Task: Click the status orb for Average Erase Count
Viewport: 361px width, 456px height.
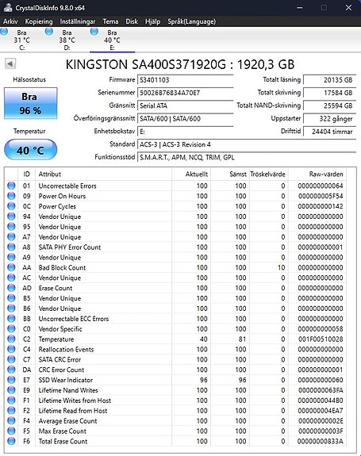Action: (x=11, y=420)
